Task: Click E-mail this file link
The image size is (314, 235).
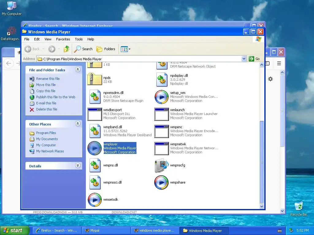Action: coord(46,103)
